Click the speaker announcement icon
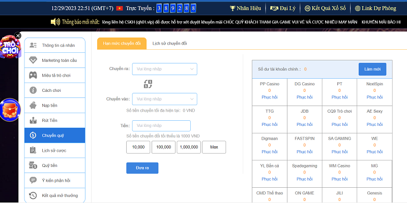 click(x=55, y=22)
